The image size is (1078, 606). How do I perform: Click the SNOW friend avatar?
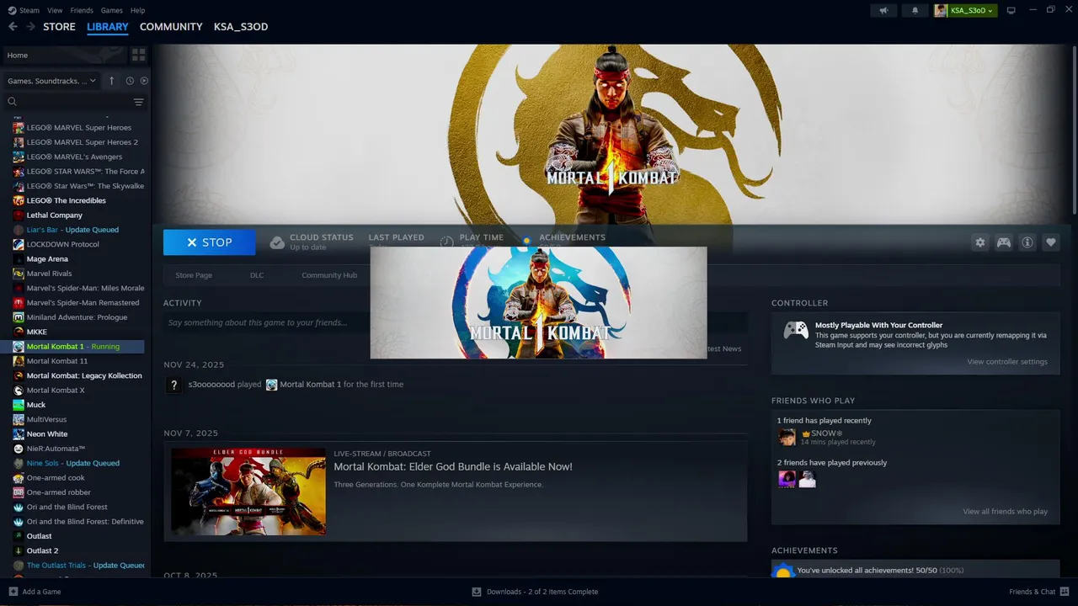[x=787, y=437]
